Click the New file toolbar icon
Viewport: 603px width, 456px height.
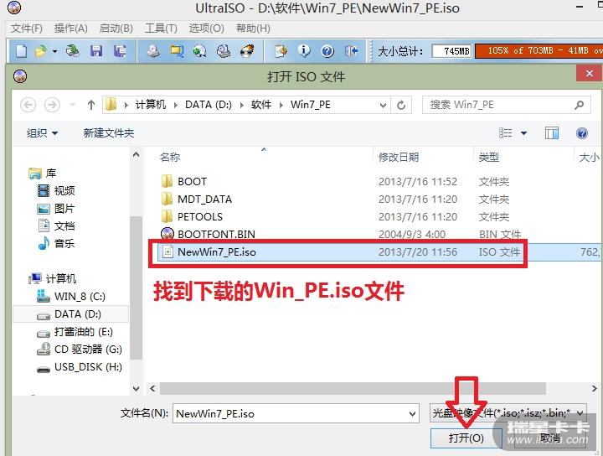pyautogui.click(x=21, y=51)
